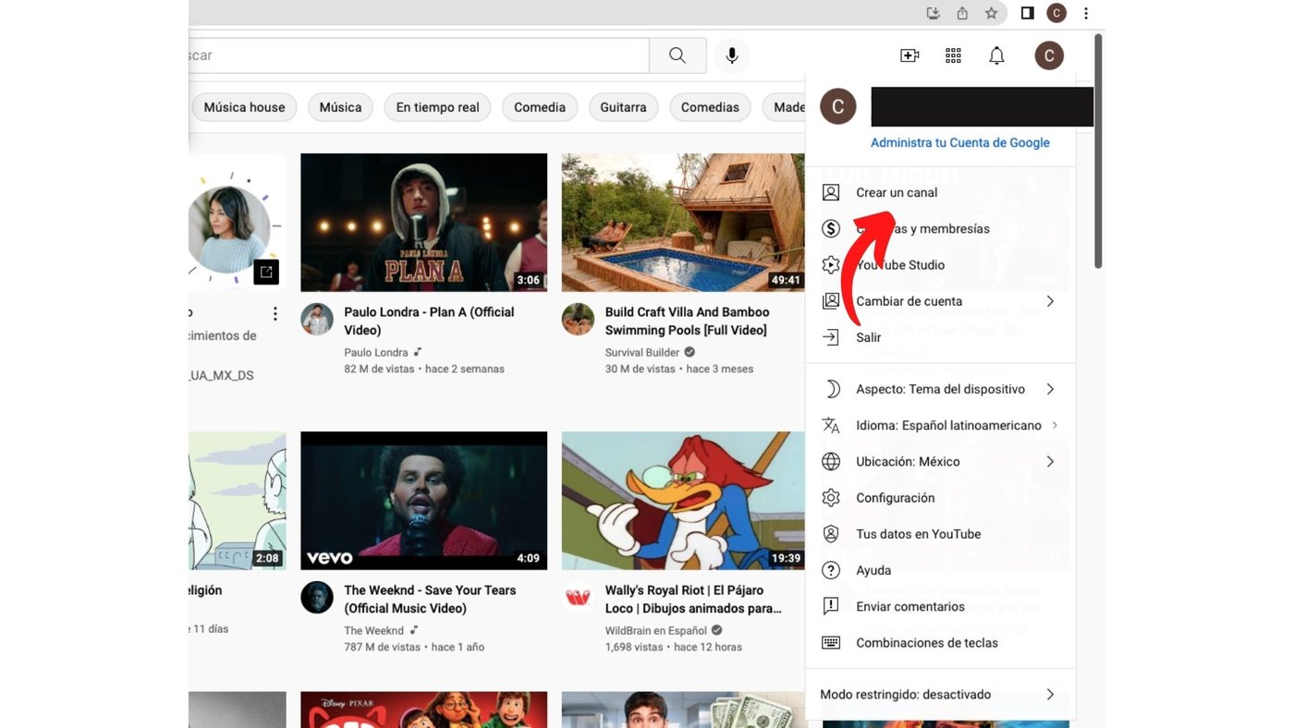This screenshot has height=728, width=1294.
Task: Select Salir to sign out
Action: pos(941,337)
